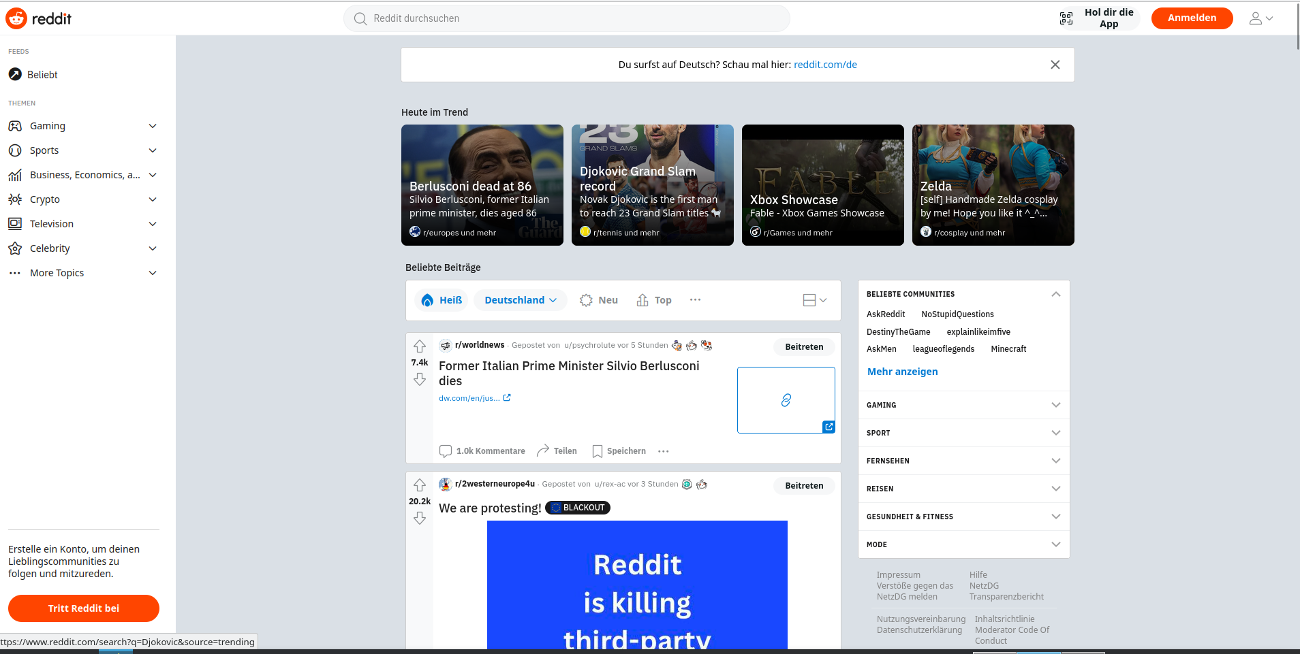Open the Deutschland location dropdown
Screen dimensions: 1300x654
coord(519,300)
